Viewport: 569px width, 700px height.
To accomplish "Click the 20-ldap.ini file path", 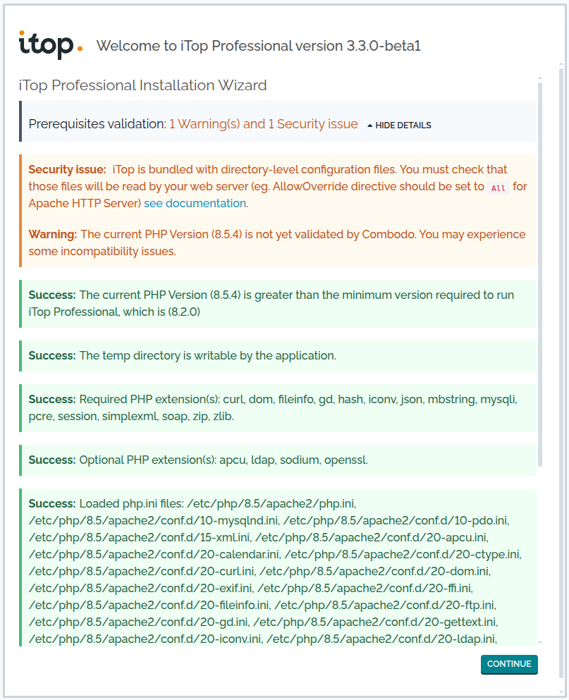I will (381, 639).
